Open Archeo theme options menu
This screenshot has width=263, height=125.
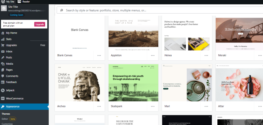click(x=99, y=106)
